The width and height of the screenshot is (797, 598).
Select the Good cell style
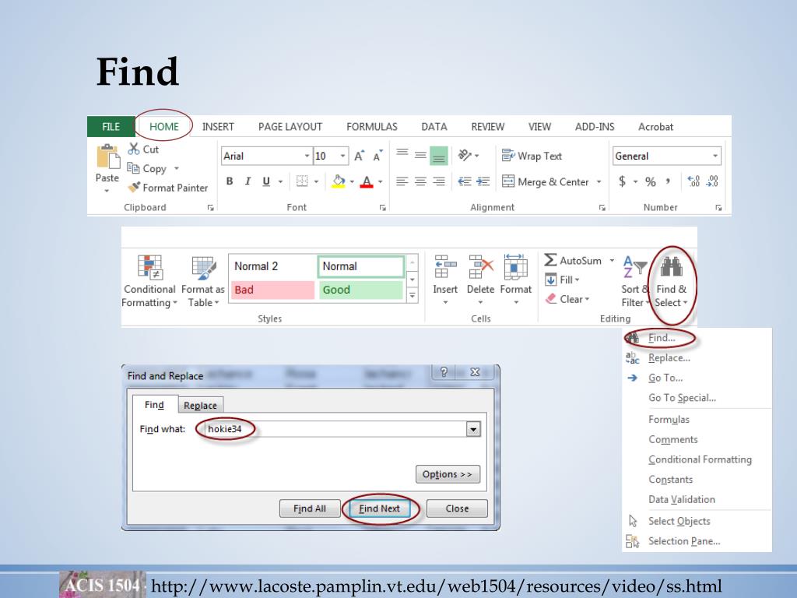tap(361, 290)
